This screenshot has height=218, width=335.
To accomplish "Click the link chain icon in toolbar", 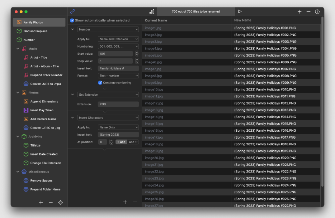I will [x=73, y=11].
